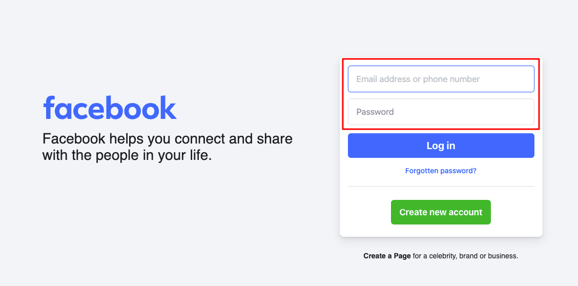Open the Forgotten password? link
This screenshot has height=286, width=578.
coord(441,171)
